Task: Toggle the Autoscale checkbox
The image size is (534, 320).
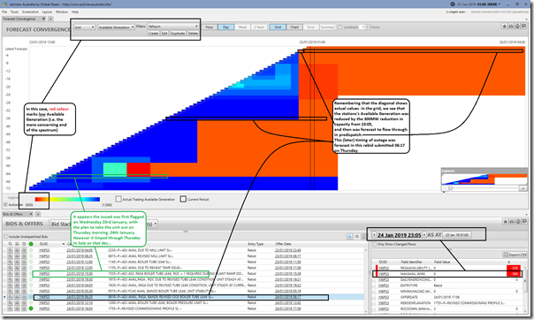Action: (5, 204)
